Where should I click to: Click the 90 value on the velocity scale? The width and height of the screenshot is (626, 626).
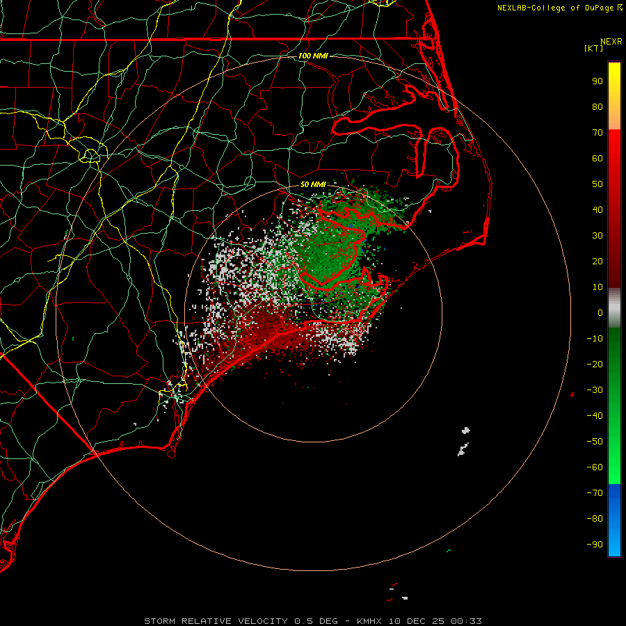[597, 81]
